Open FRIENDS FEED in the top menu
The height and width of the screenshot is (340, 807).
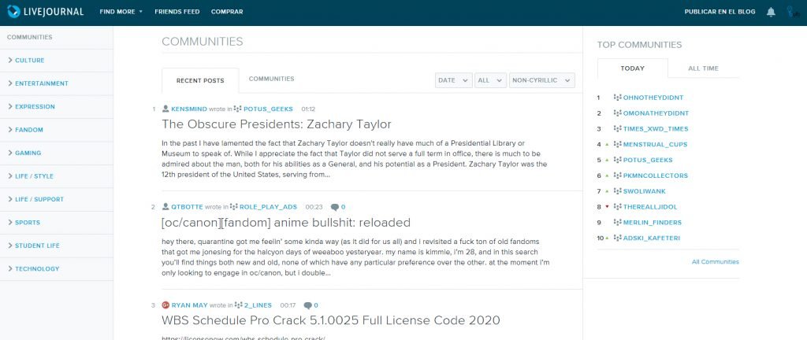[177, 12]
